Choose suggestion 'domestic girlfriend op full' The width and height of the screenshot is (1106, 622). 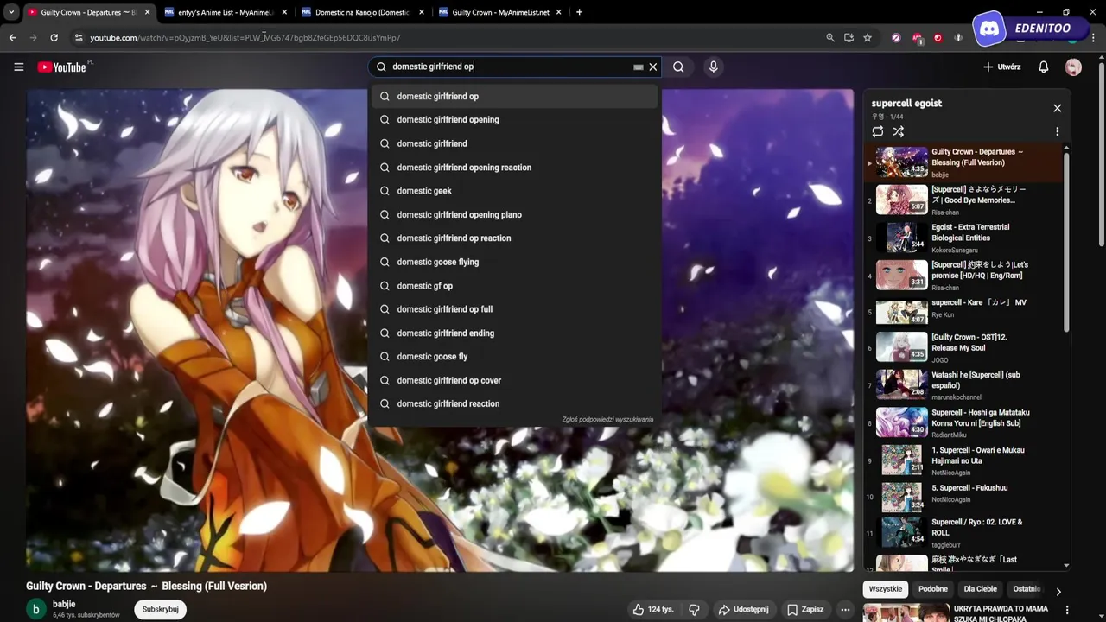(514, 309)
